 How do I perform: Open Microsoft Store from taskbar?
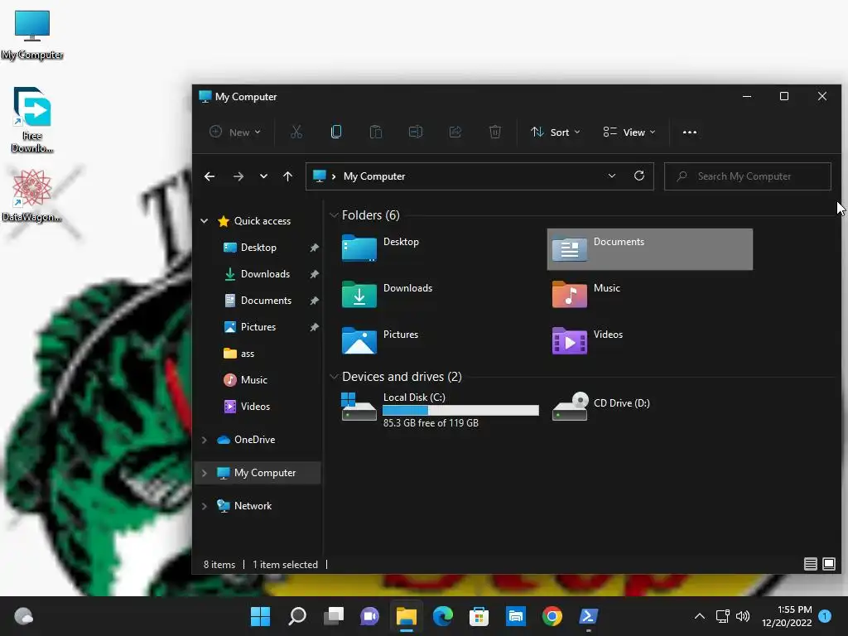479,616
